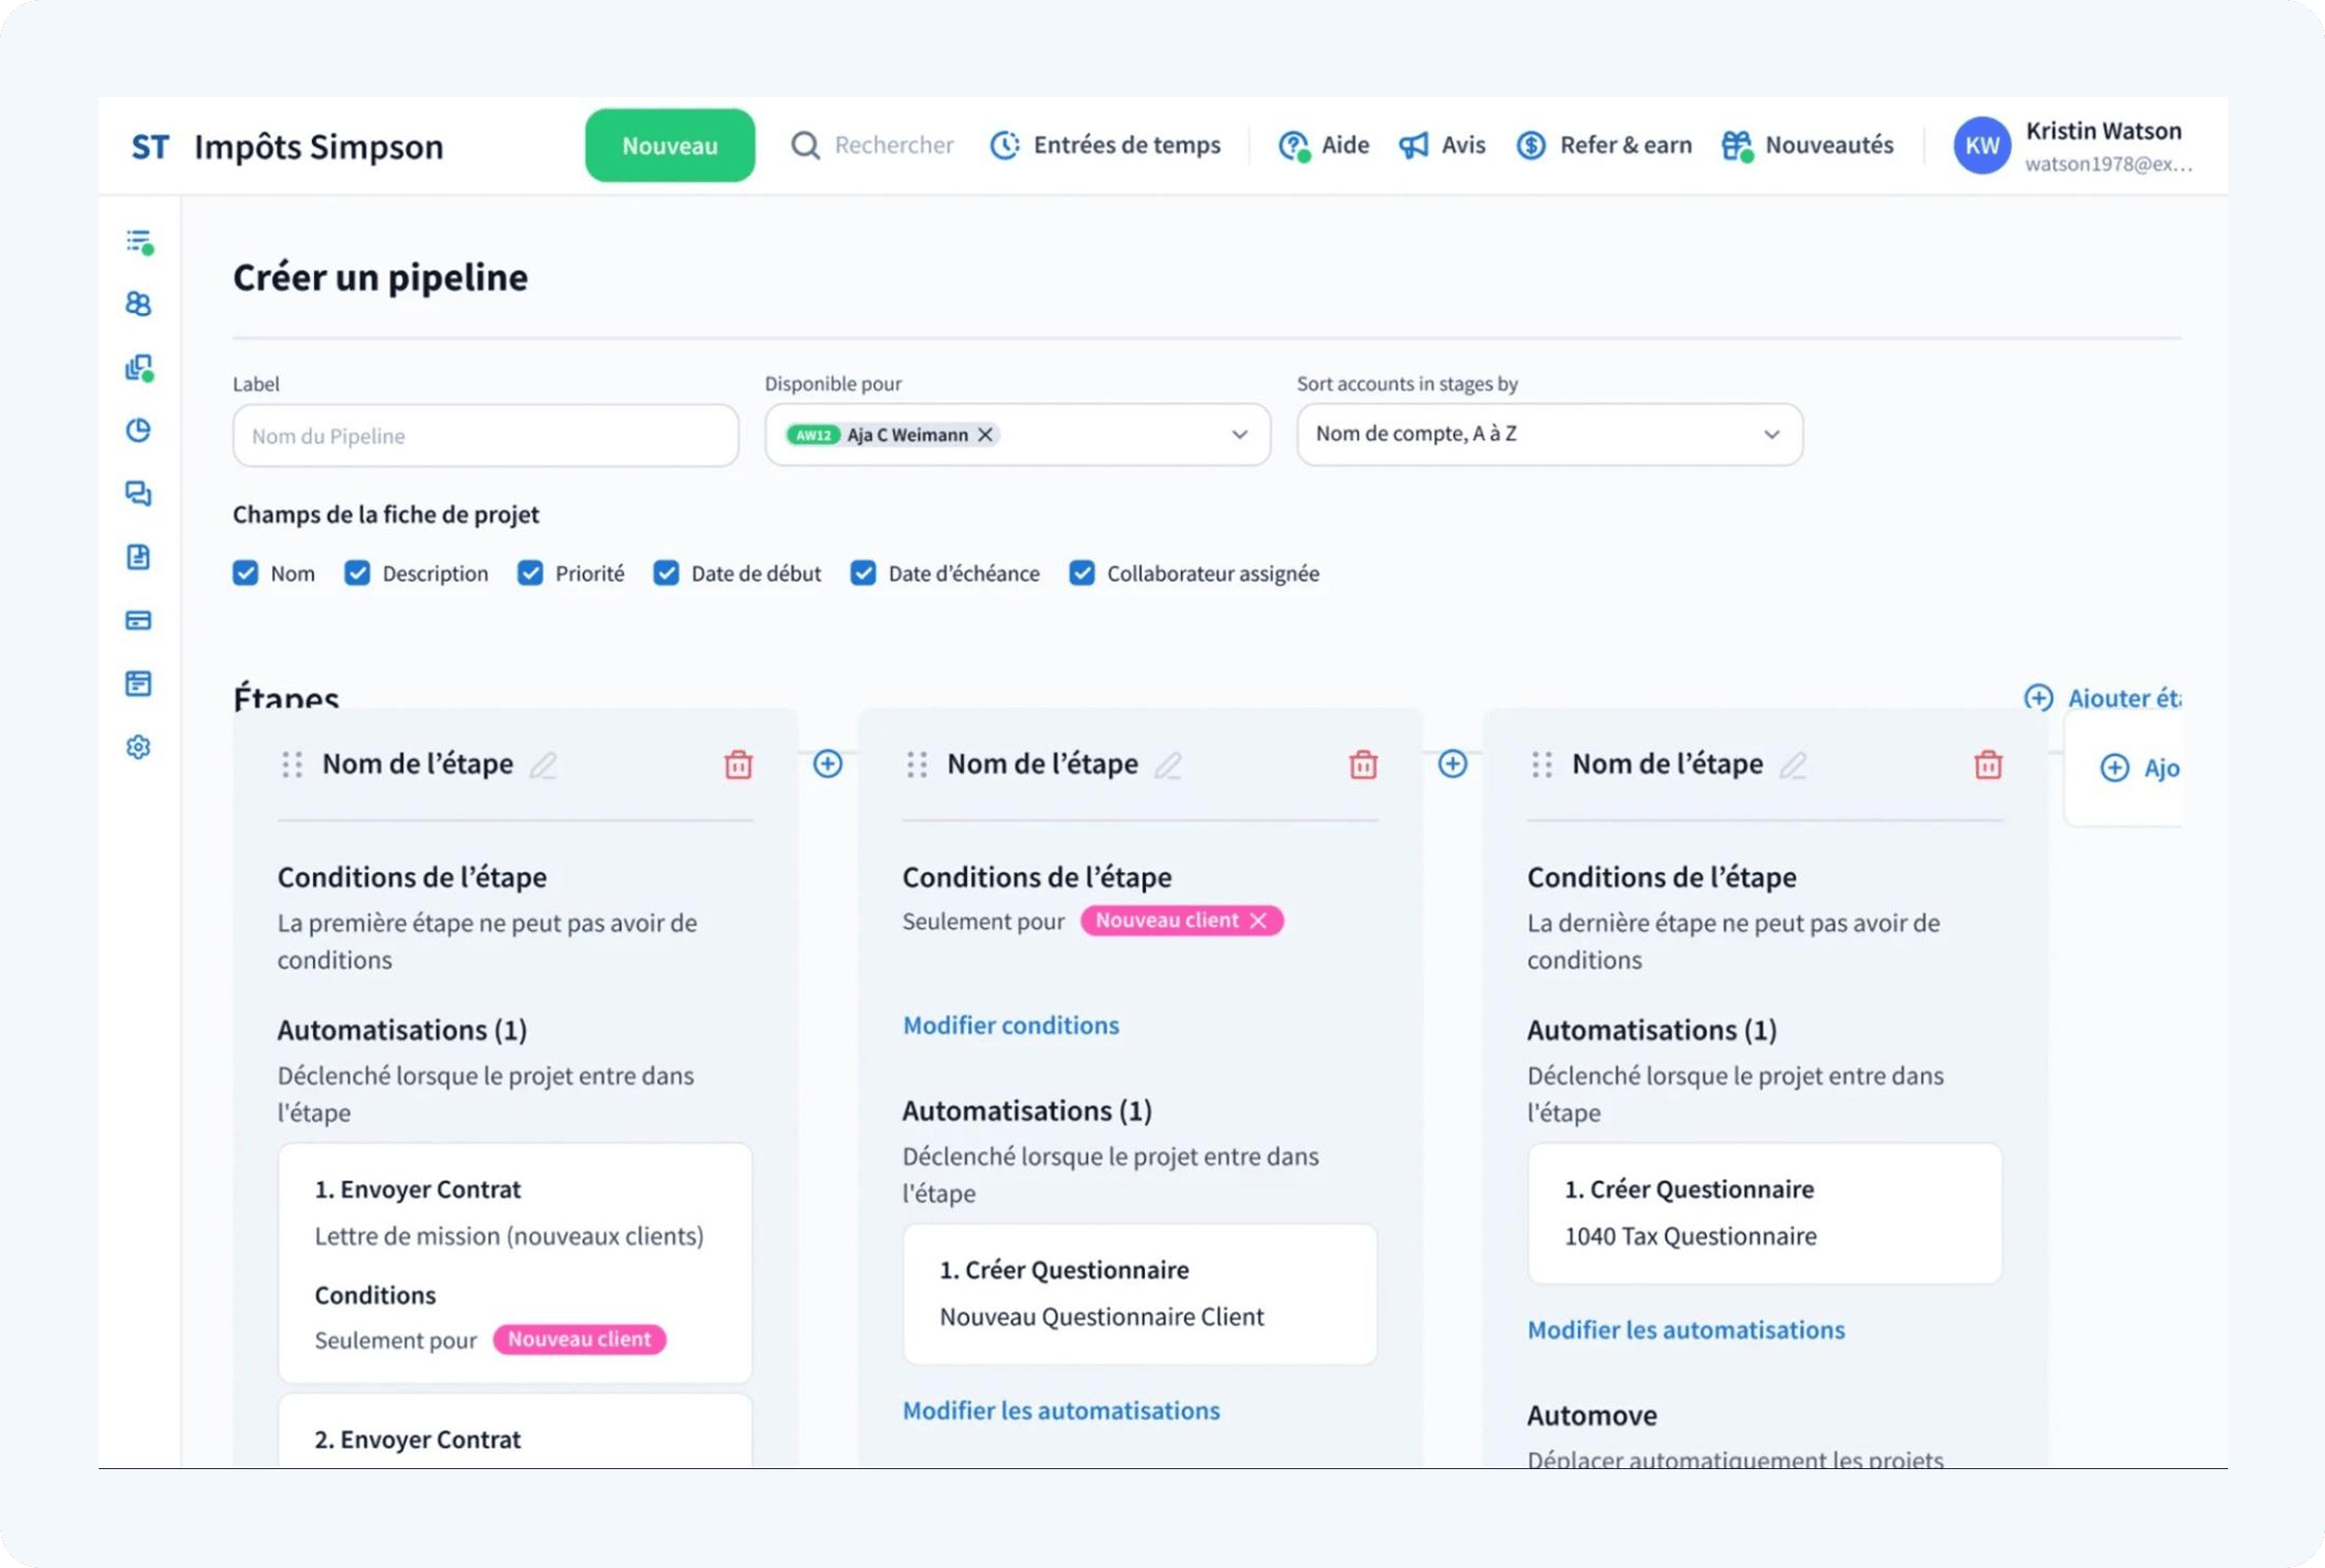Click the Ajouter étape link above stages
Image resolution: width=2325 pixels, height=1568 pixels.
2102,698
